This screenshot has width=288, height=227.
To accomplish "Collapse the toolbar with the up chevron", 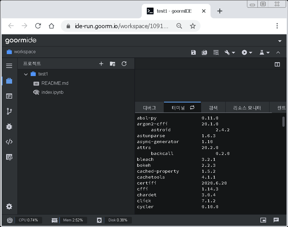I will click(278, 52).
